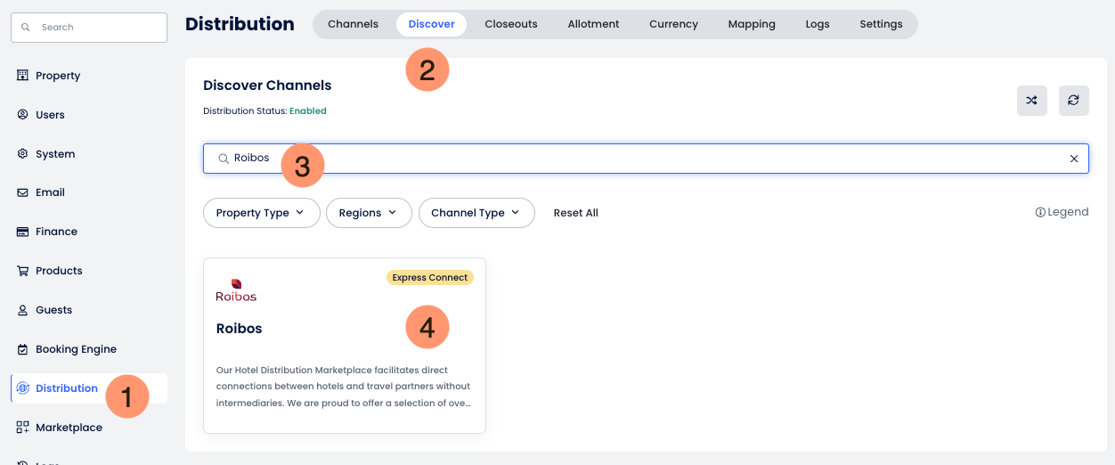Screen dimensions: 1115x465
Task: Open the Channel Type dropdown
Action: [x=476, y=213]
